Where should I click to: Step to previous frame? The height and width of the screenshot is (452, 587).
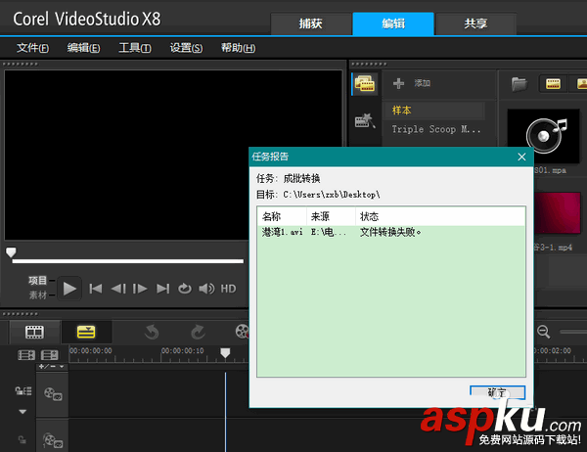pyautogui.click(x=118, y=289)
